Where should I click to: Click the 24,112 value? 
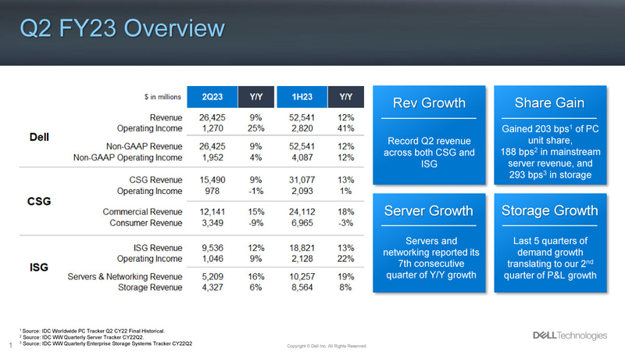pos(302,212)
